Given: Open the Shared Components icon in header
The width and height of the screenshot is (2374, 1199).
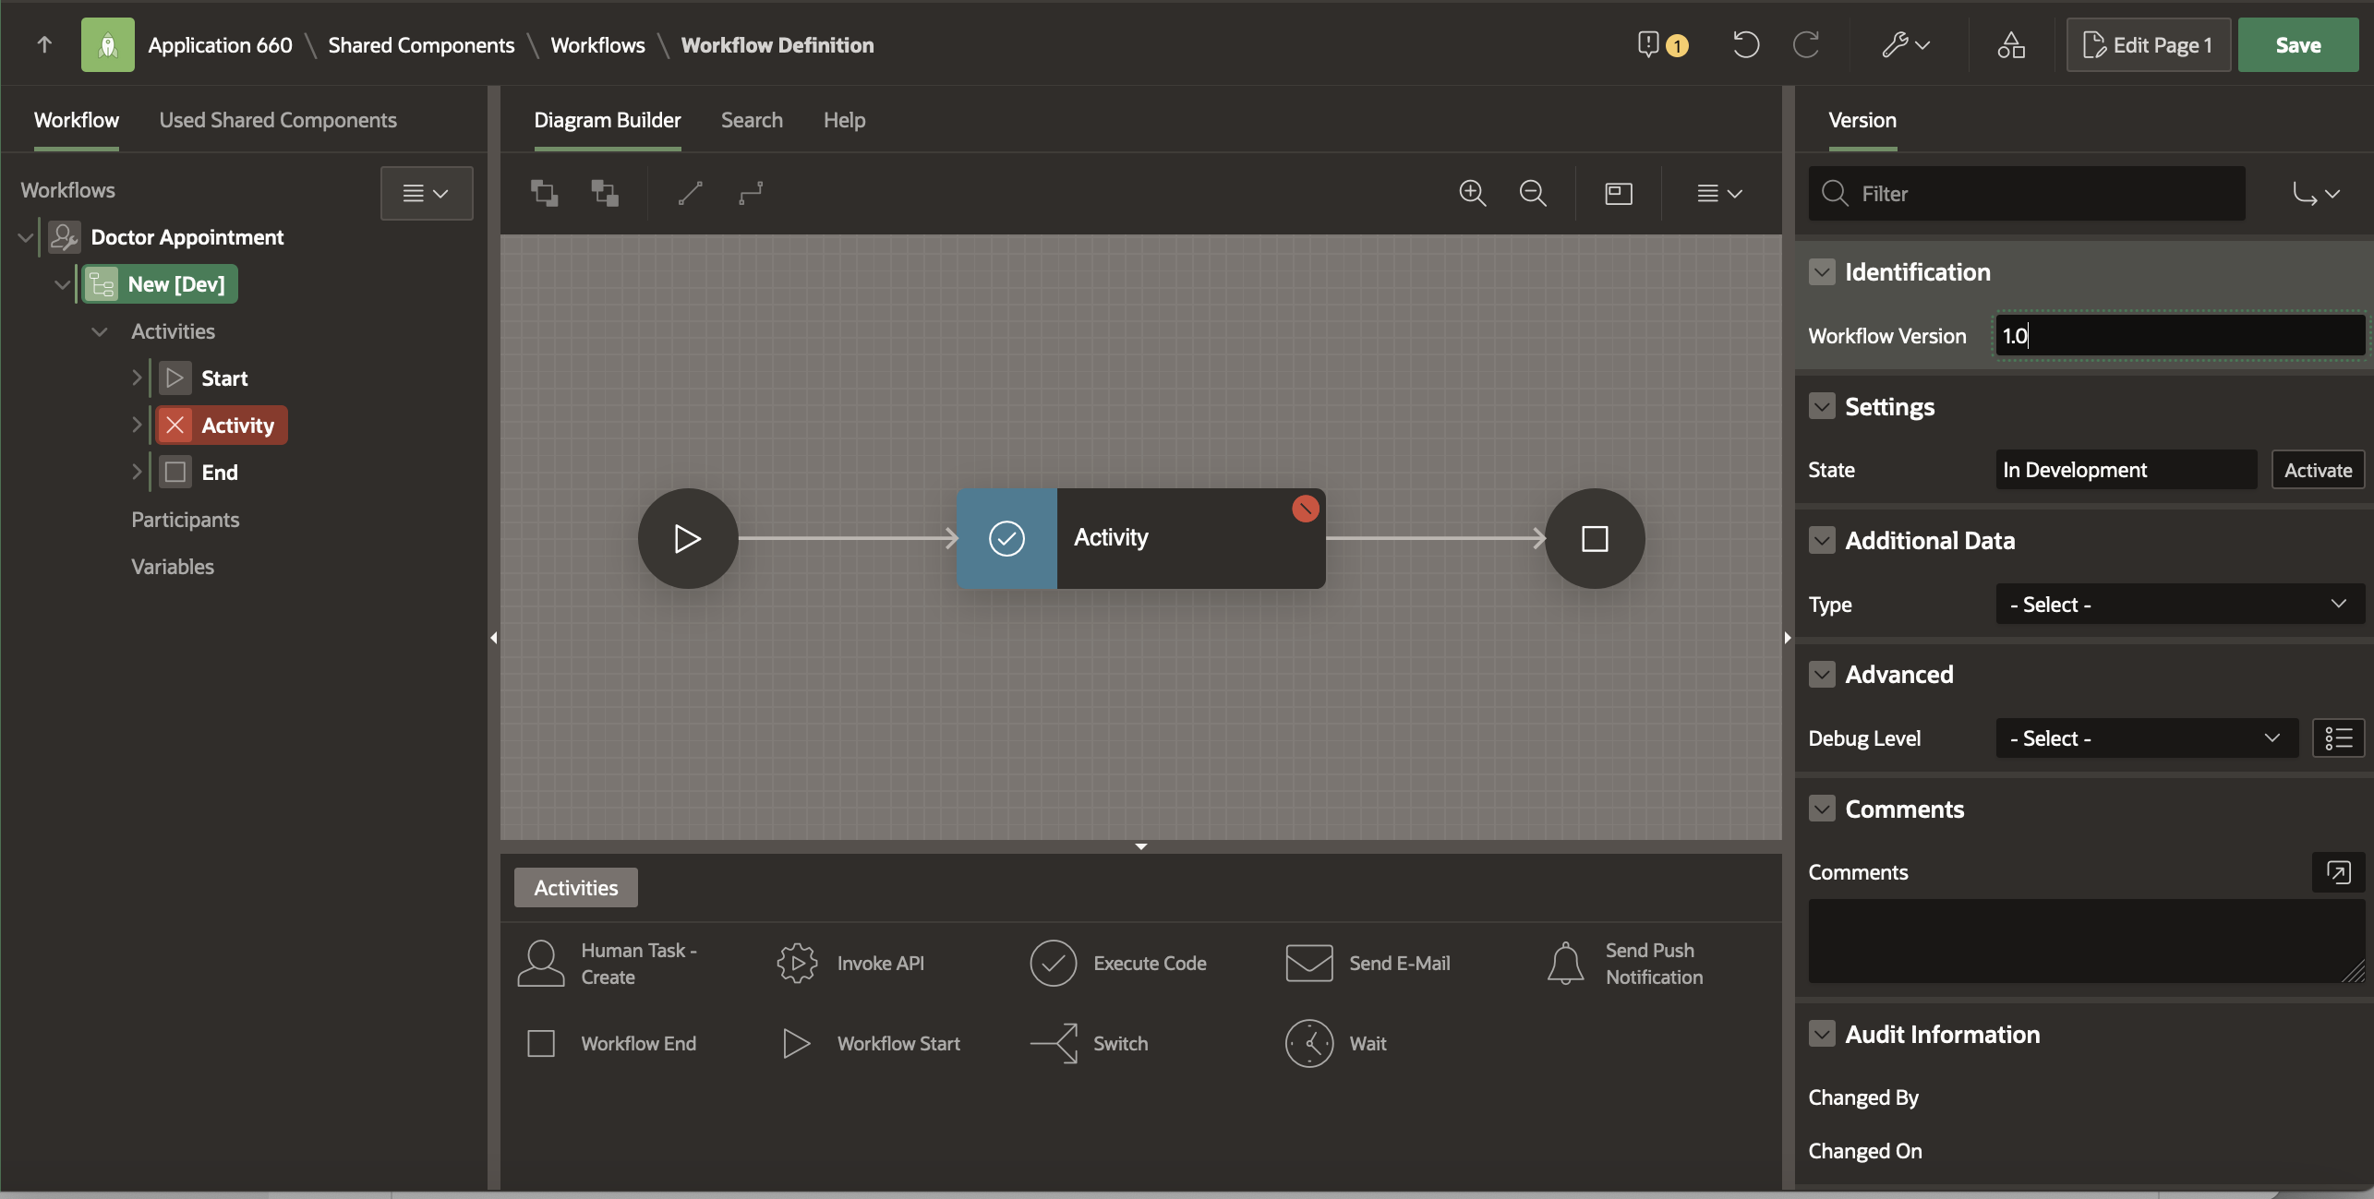Looking at the screenshot, I should coord(2011,44).
